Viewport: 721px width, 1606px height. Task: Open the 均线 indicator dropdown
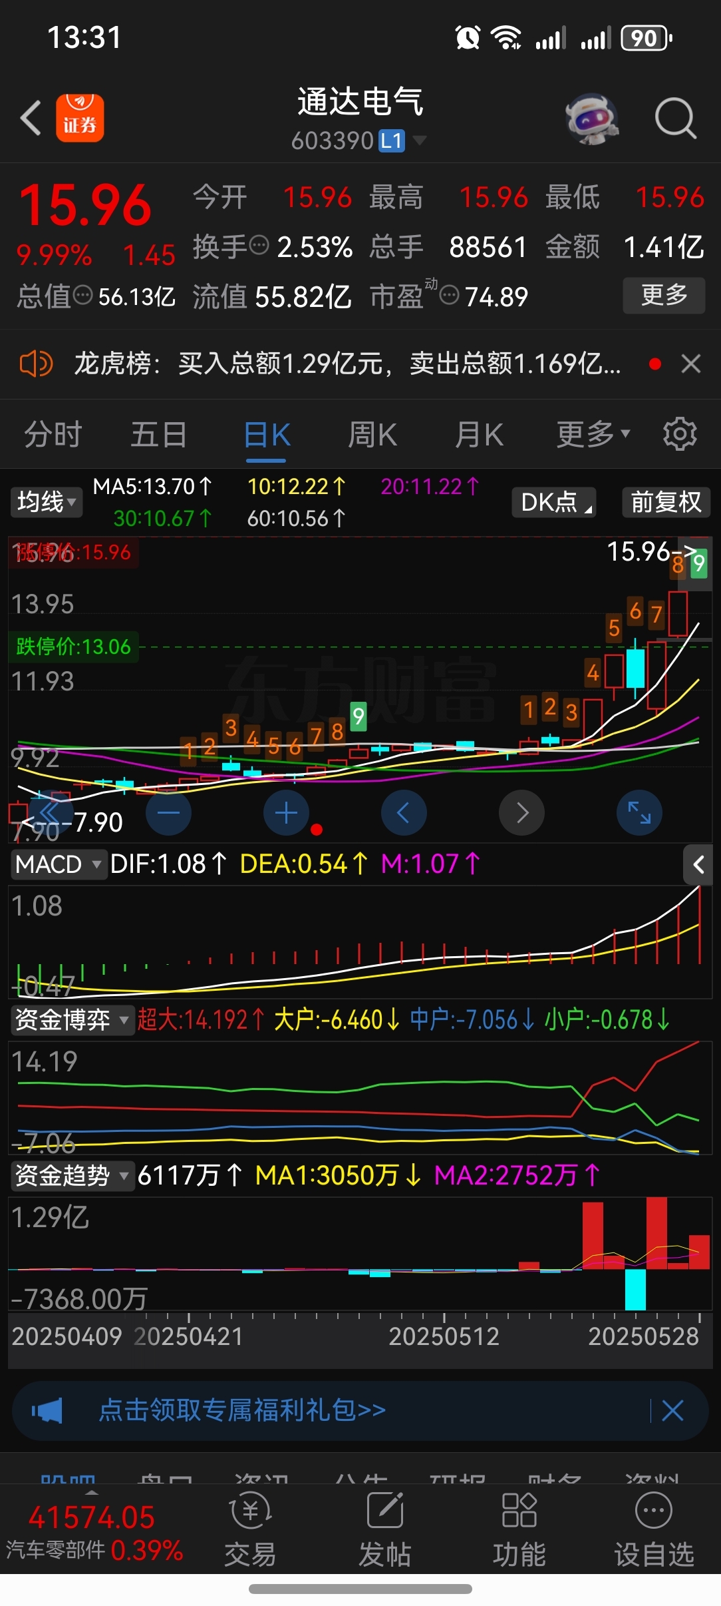point(46,501)
